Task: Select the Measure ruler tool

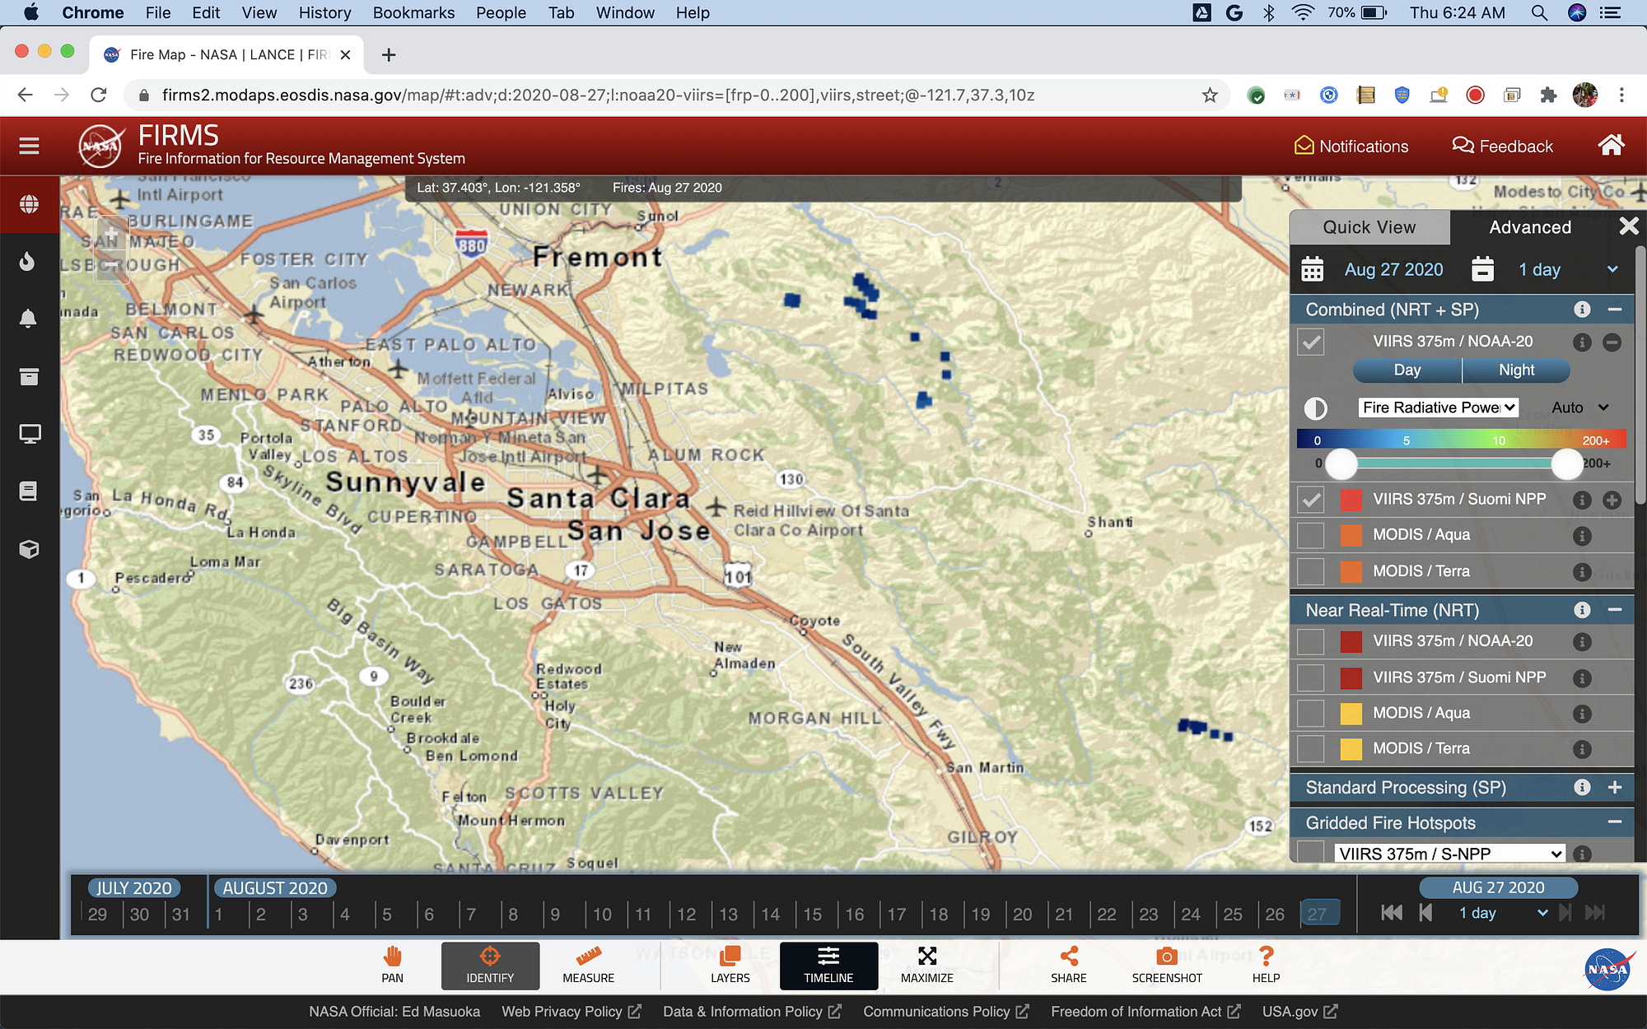Action: pyautogui.click(x=588, y=965)
